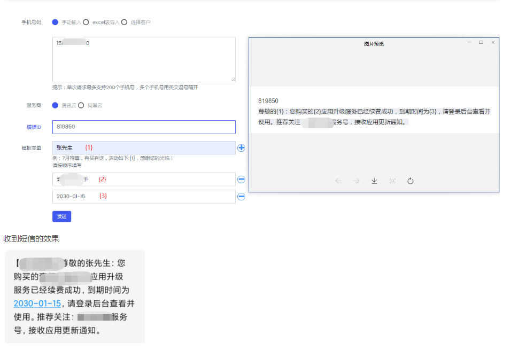The image size is (511, 350).
Task: Click the 819850 text in preview image
Action: 268,101
